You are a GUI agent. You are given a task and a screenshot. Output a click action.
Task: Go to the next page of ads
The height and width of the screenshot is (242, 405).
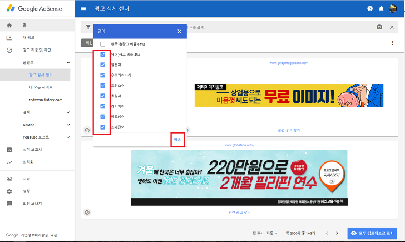(337, 233)
